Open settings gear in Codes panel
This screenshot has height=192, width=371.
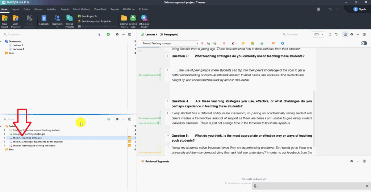point(117,119)
